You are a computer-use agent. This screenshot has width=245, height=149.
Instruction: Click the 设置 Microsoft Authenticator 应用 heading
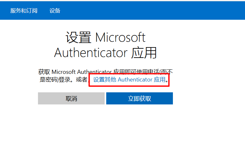(106, 45)
